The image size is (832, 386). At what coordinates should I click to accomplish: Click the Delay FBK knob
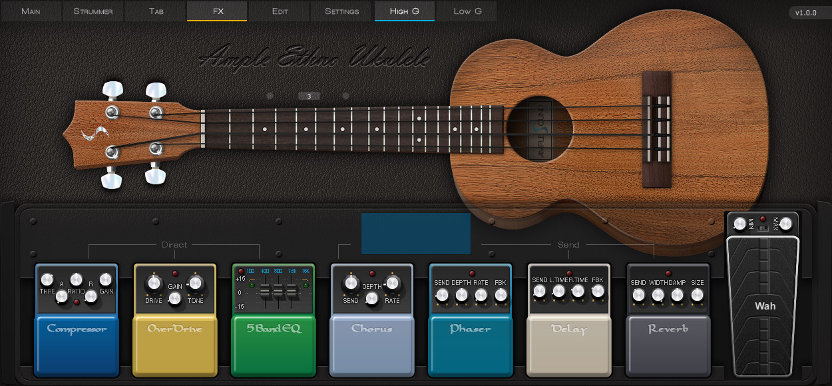click(x=598, y=292)
